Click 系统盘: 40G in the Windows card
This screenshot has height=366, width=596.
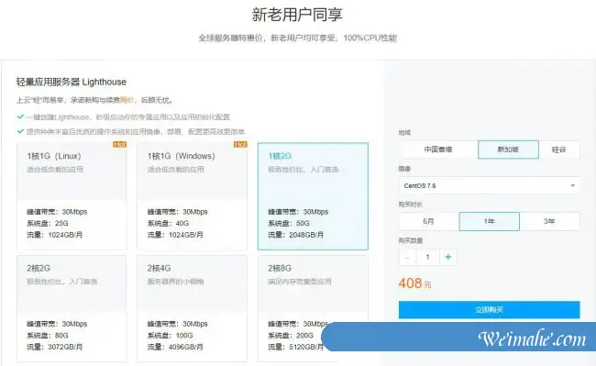[x=169, y=223]
